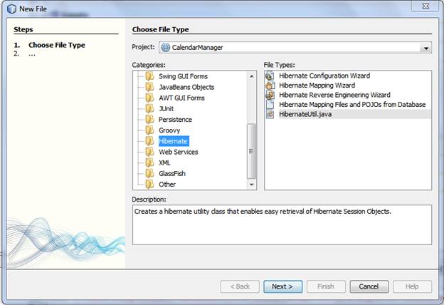This screenshot has width=444, height=305.
Task: Click the Other folder icon
Action: (150, 184)
